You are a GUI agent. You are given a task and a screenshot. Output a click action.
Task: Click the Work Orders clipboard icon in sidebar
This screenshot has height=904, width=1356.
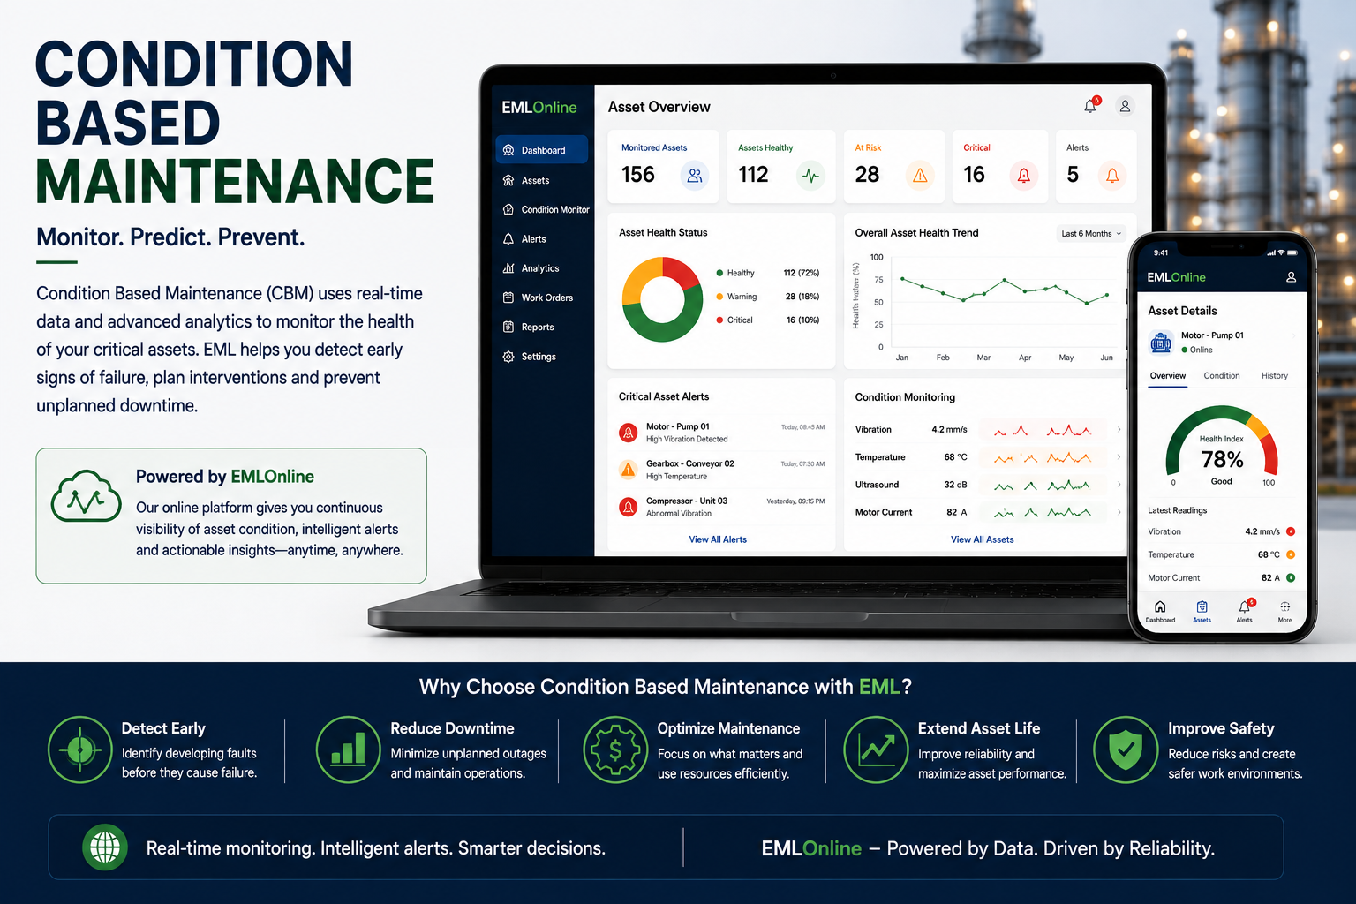tap(508, 298)
